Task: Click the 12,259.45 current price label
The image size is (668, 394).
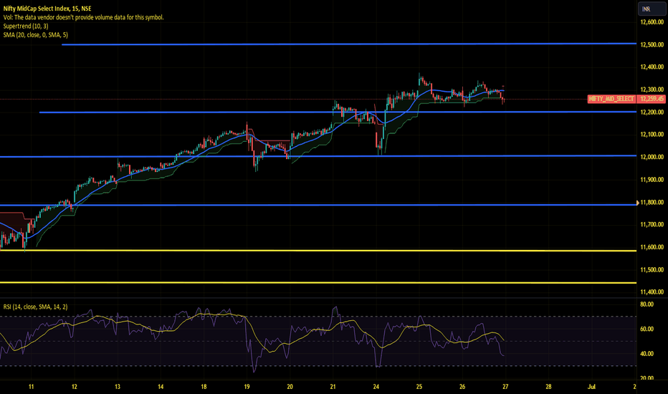Action: 652,99
